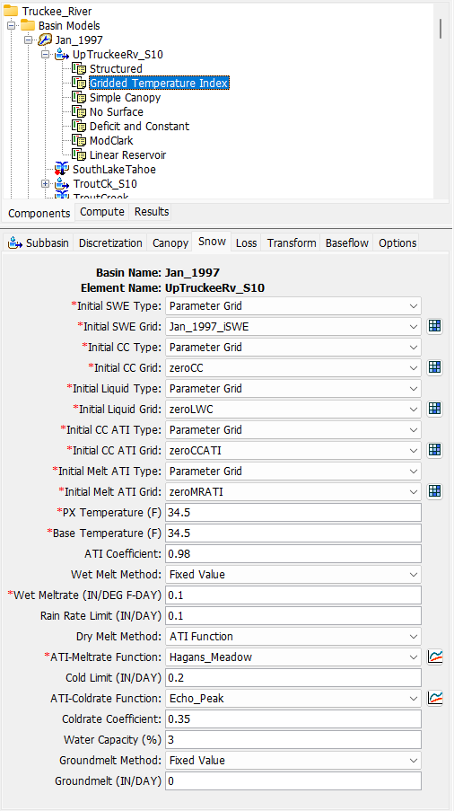
Task: Click the Coldrate Coefficient input field
Action: click(x=293, y=718)
